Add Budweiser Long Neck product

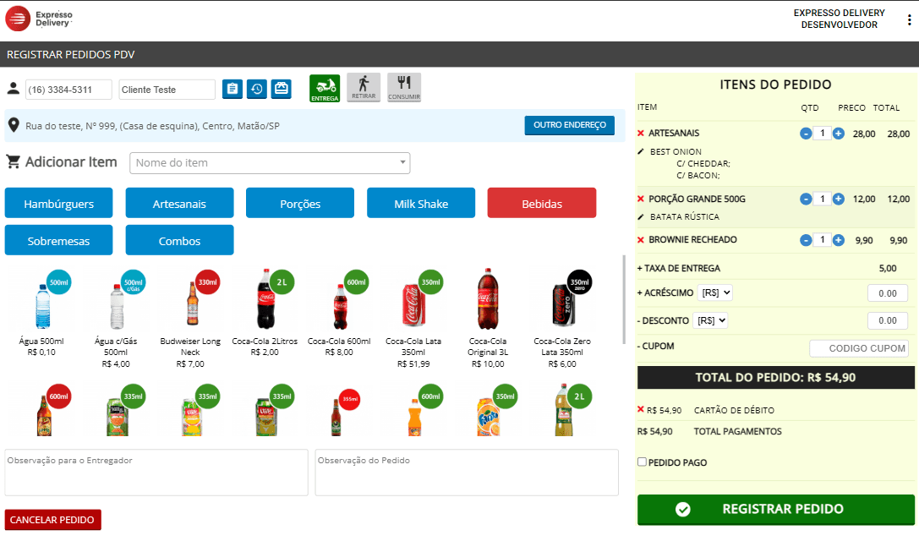pyautogui.click(x=190, y=319)
